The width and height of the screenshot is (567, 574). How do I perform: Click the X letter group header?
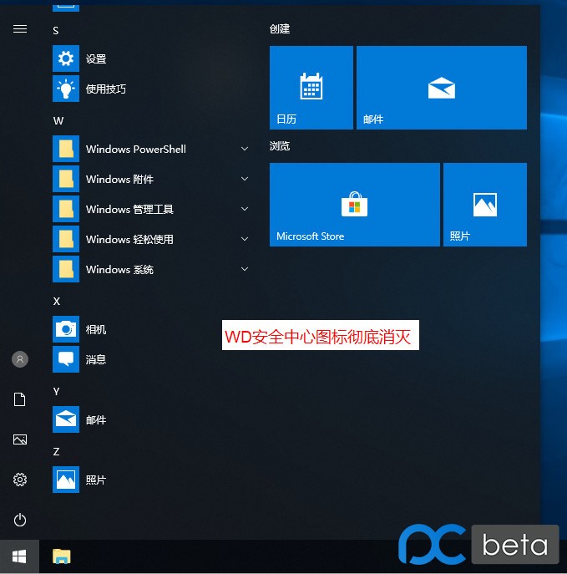pyautogui.click(x=56, y=302)
